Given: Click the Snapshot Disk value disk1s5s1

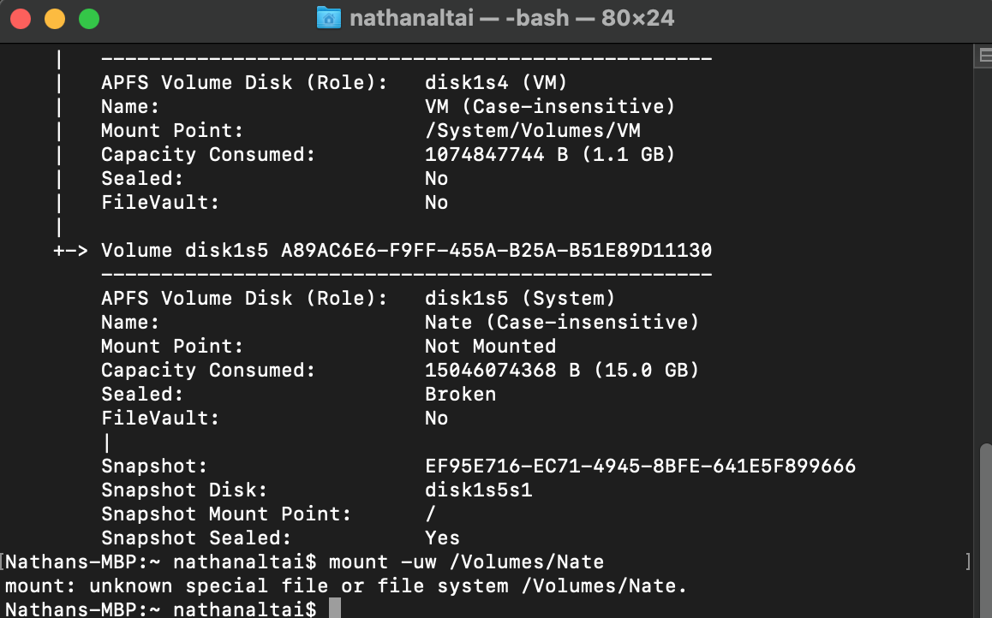Looking at the screenshot, I should tap(479, 490).
